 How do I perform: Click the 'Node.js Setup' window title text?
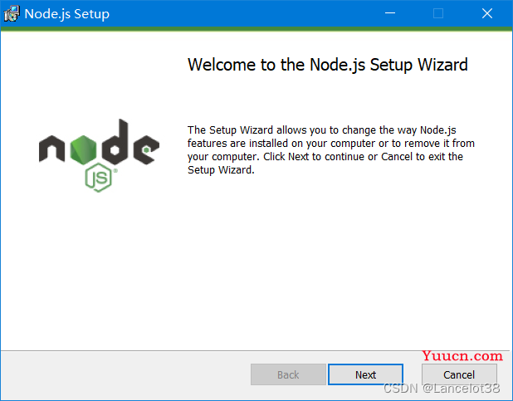click(66, 14)
